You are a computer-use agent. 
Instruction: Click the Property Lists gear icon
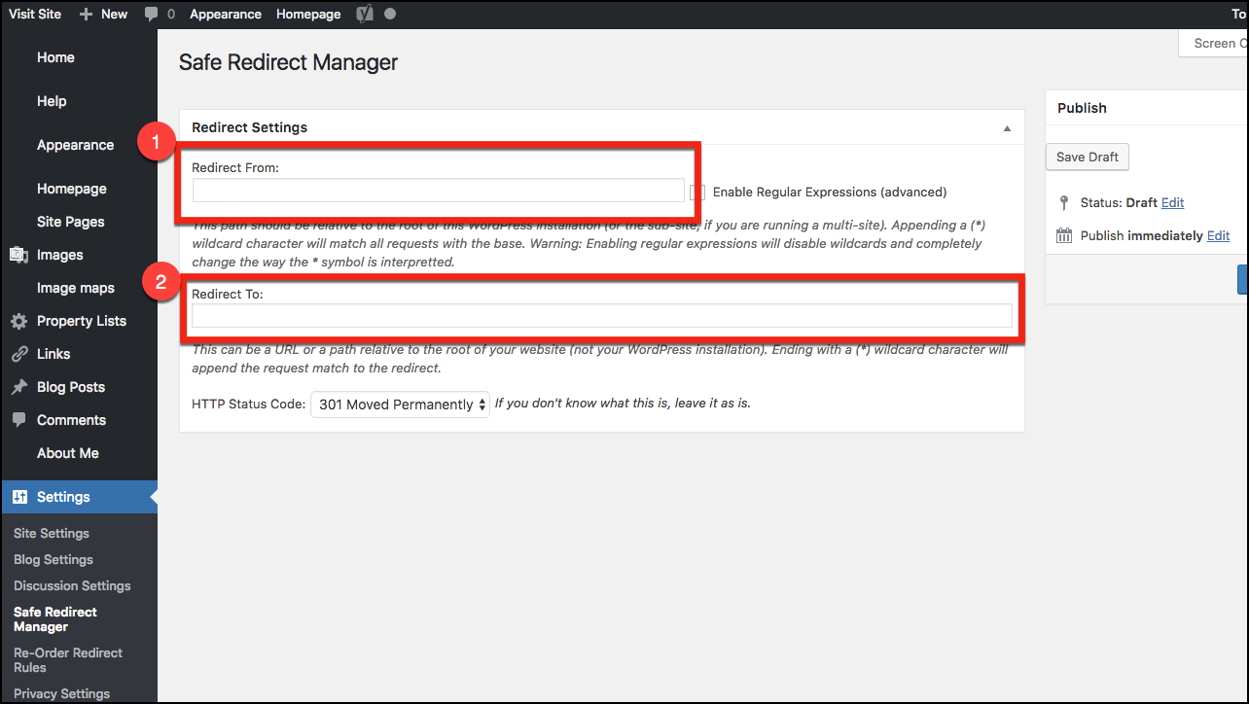pyautogui.click(x=18, y=321)
